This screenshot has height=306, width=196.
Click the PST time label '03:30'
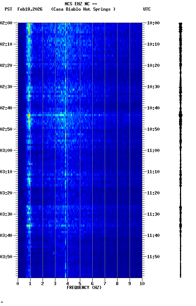6,214
